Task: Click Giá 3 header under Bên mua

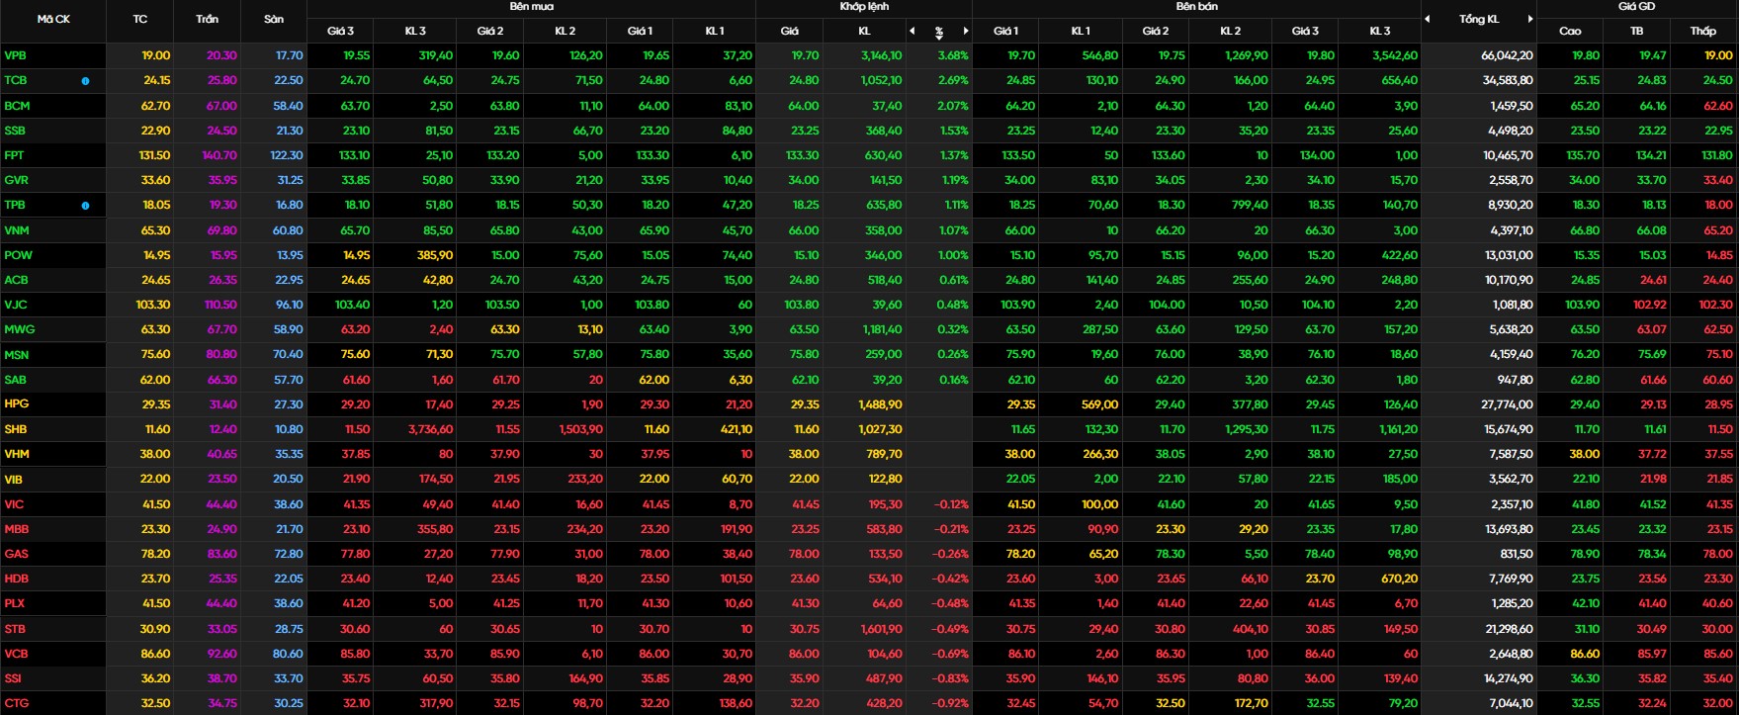Action: pos(340,31)
